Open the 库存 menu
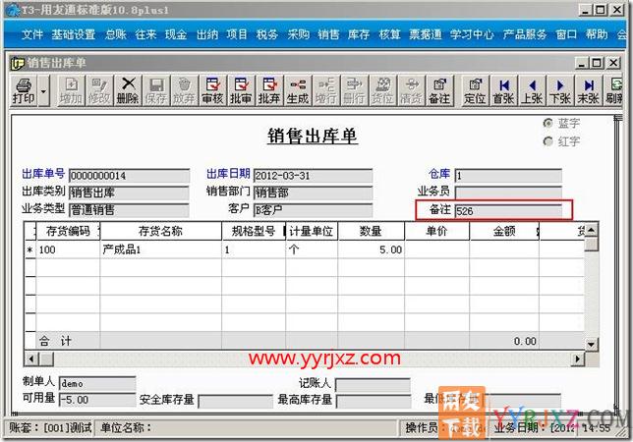Screen dimensions: 633x442 [x=359, y=34]
